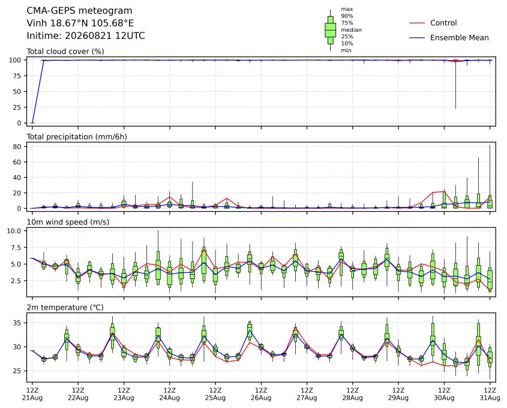Click the 'Initime: 20260821 12UTC' text
This screenshot has height=408, width=507.
[86, 35]
